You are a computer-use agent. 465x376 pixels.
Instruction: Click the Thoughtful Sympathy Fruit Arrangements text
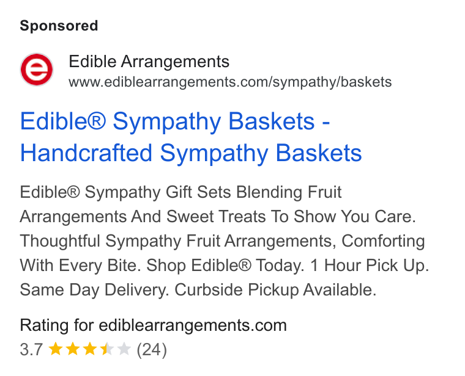(x=178, y=241)
